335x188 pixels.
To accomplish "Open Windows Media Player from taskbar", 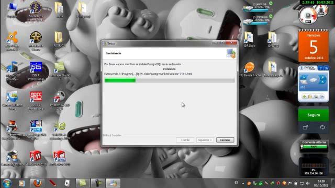I will click(21, 183).
